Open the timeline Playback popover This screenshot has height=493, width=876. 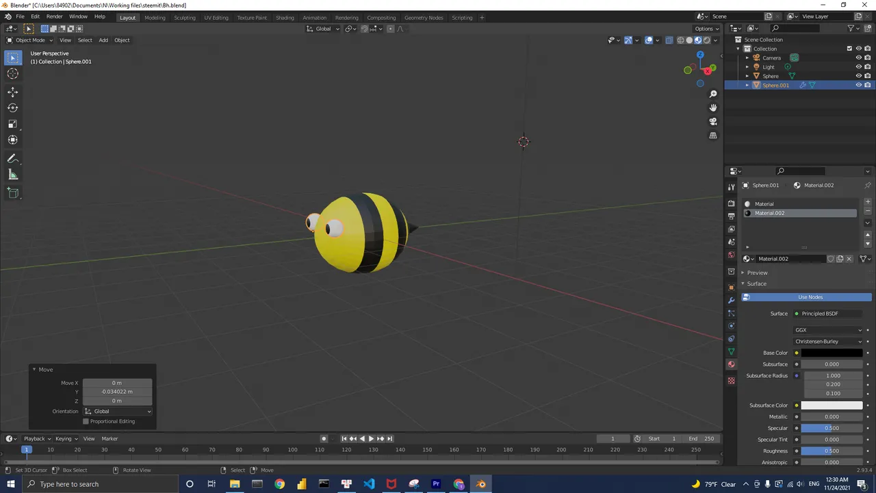(36, 438)
